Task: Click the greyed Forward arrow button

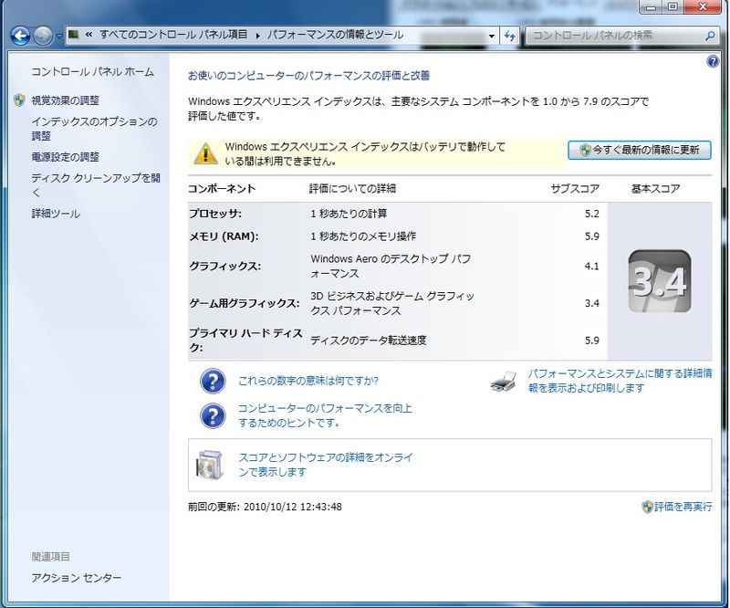Action: tap(43, 36)
